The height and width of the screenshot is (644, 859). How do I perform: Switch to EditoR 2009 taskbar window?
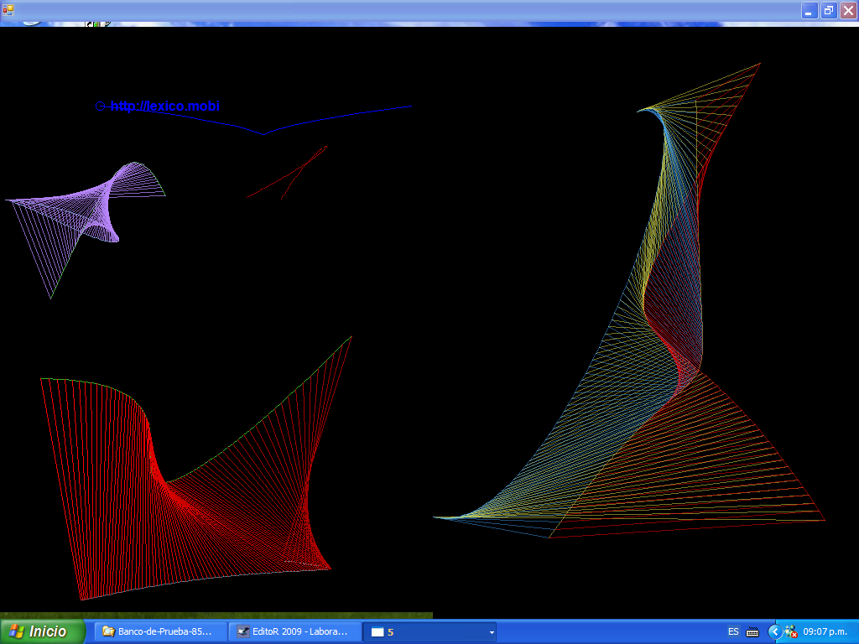293,631
